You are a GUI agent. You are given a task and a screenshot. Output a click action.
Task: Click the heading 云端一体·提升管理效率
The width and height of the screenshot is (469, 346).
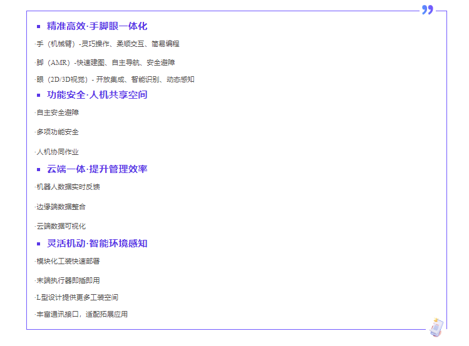click(x=97, y=169)
